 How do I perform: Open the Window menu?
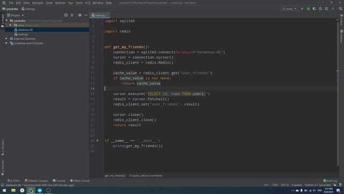coord(98,3)
